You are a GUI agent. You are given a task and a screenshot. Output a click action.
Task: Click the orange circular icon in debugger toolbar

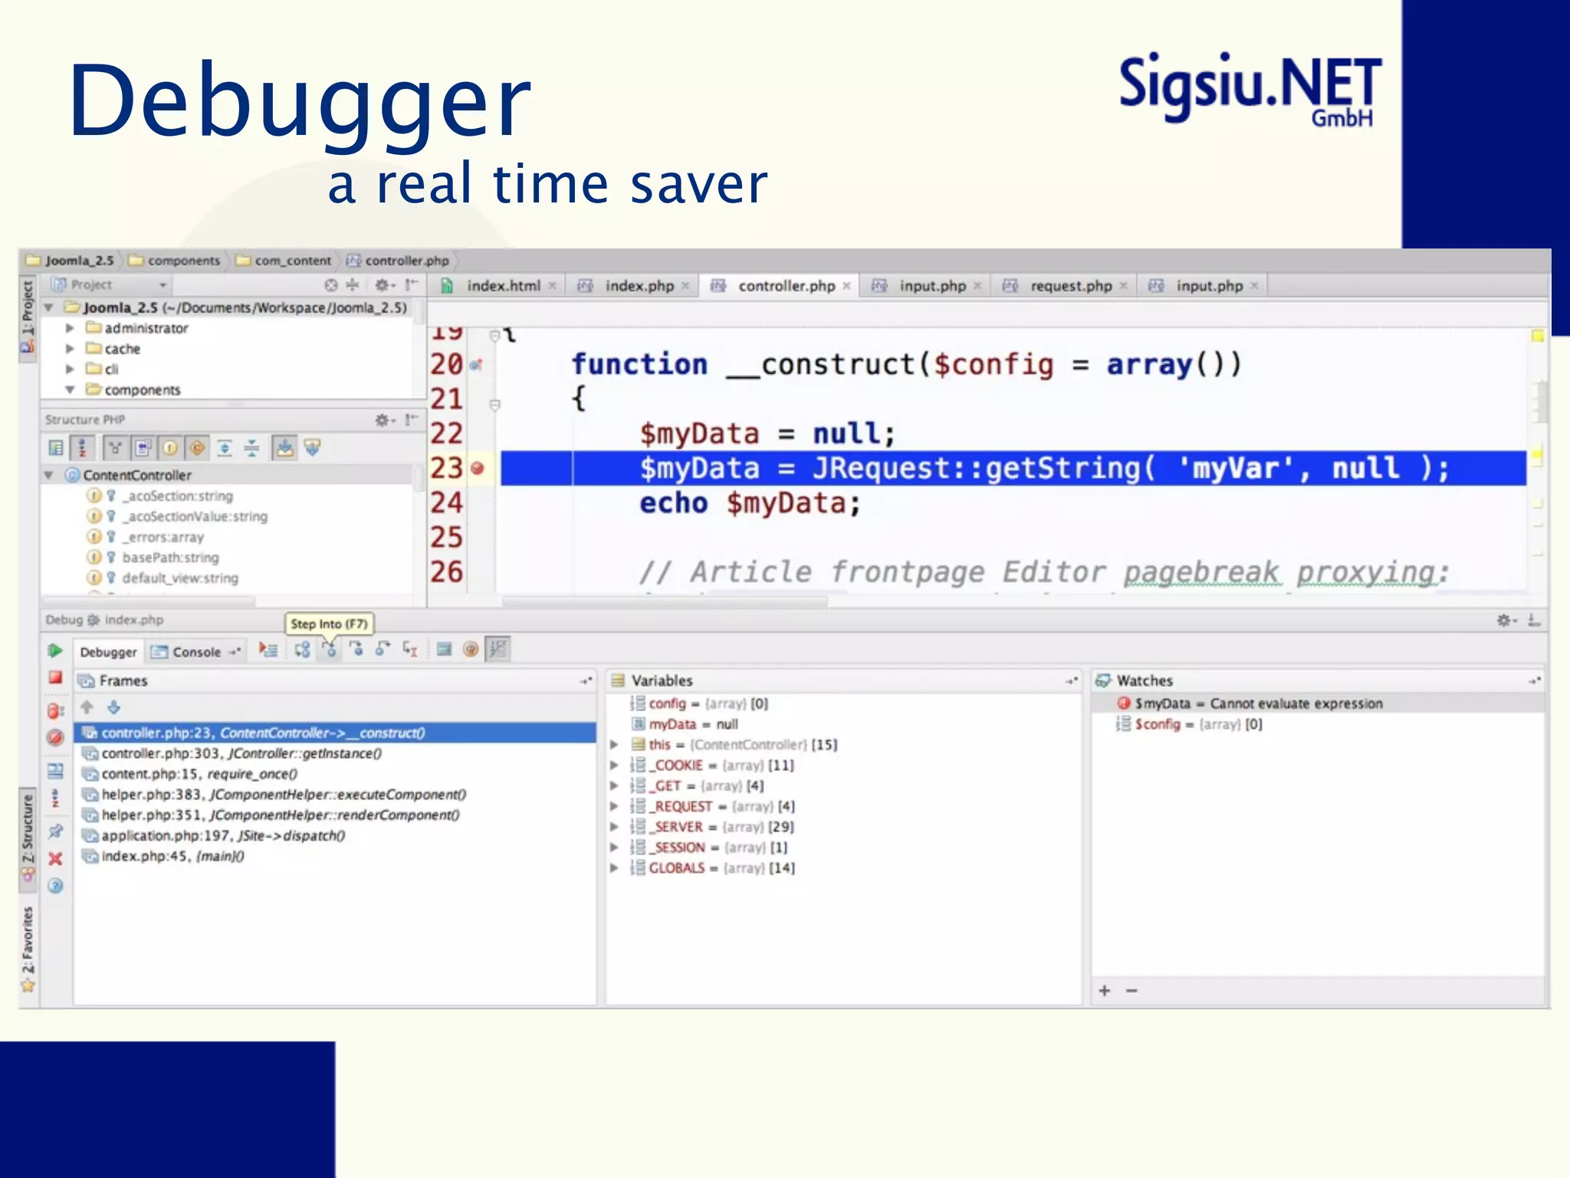[471, 650]
